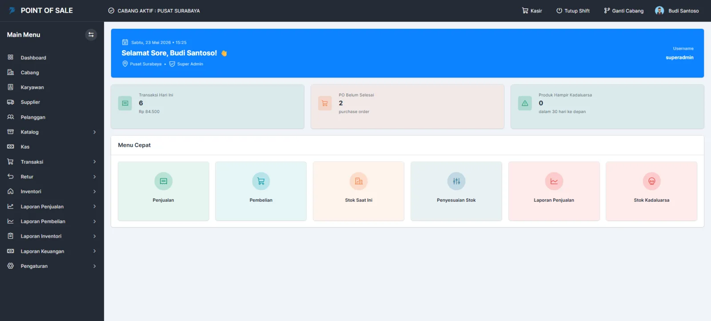
Task: Open the Karyawan menu item
Action: (52, 87)
